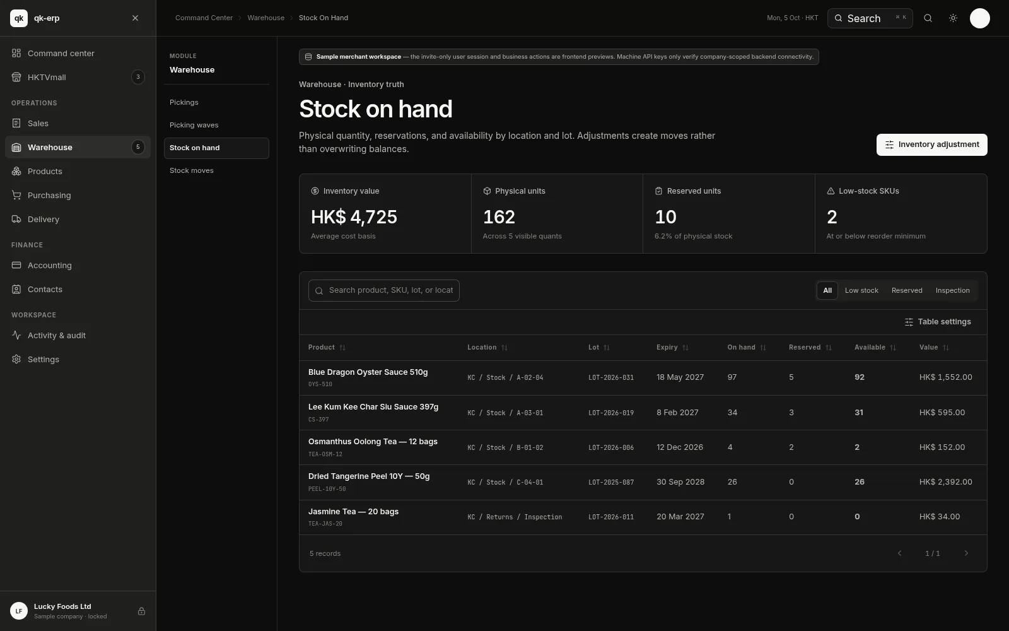This screenshot has width=1009, height=631.
Task: Open the Pickings submenu item
Action: (x=216, y=102)
